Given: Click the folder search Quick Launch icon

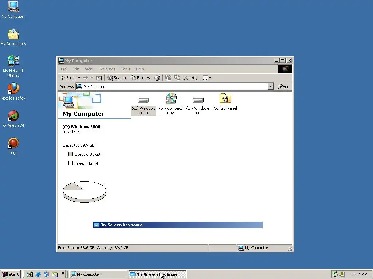Looking at the screenshot, I should pos(55,274).
